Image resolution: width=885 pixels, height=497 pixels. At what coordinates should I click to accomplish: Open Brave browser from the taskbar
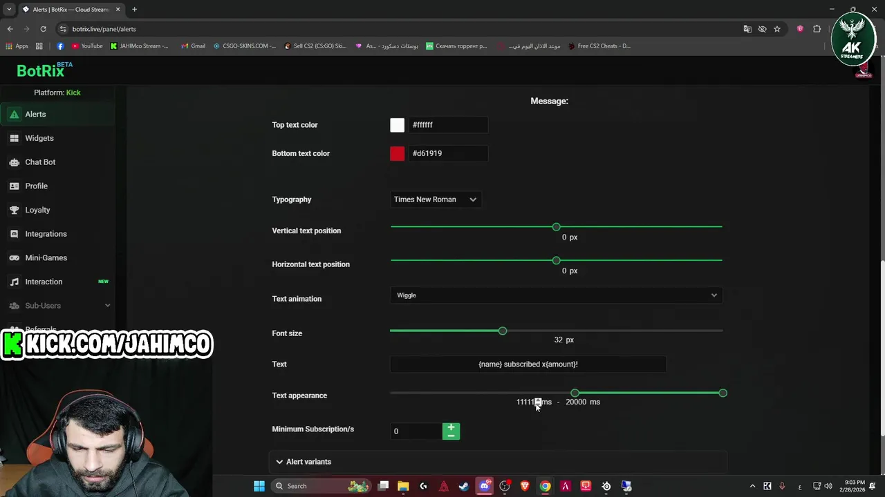[525, 486]
